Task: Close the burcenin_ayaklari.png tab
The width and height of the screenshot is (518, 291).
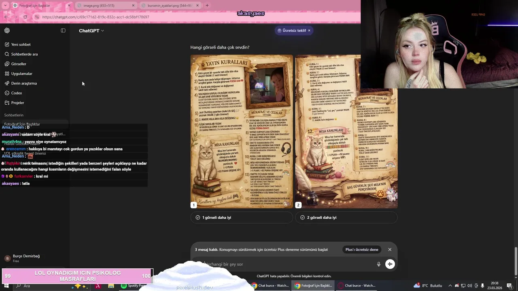Action: (197, 6)
